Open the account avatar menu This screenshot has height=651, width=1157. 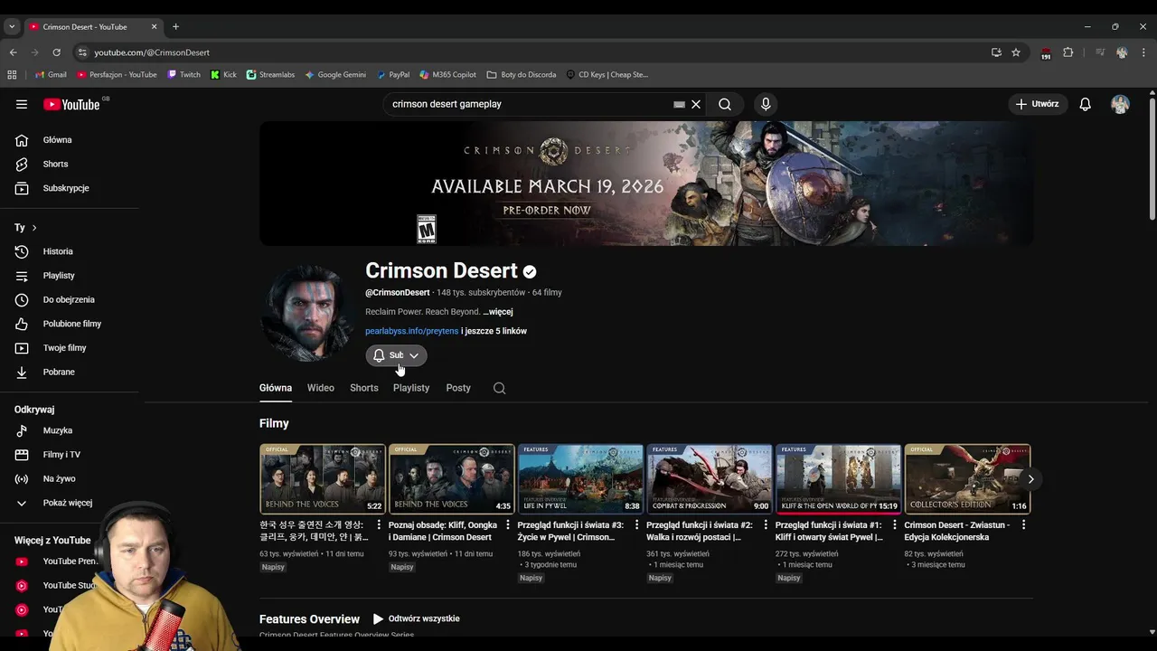tap(1120, 104)
